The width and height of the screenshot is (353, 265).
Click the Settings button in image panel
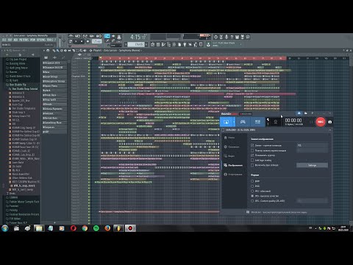(x=312, y=166)
